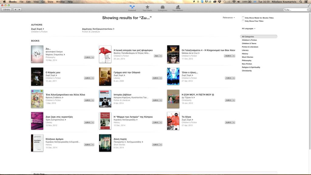The image size is (311, 175).
Task: Select All Categories filter
Action: pyautogui.click(x=258, y=36)
